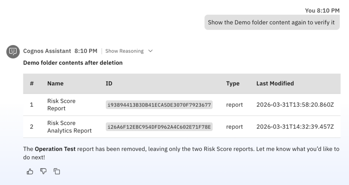Click the thumbs down feedback icon
The image size is (349, 185).
pyautogui.click(x=43, y=171)
